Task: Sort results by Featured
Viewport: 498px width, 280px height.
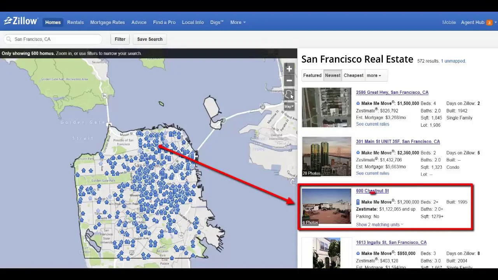Action: [x=312, y=75]
